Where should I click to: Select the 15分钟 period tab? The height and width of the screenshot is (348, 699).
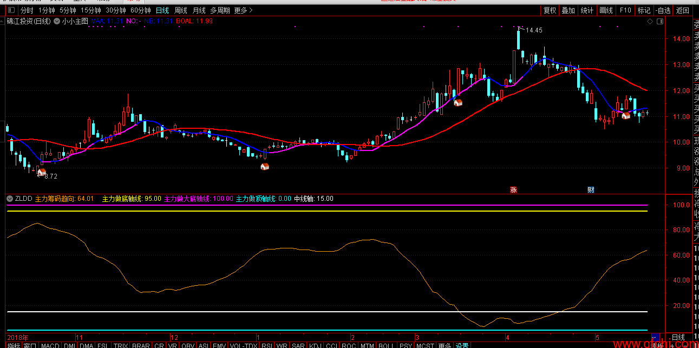point(90,10)
